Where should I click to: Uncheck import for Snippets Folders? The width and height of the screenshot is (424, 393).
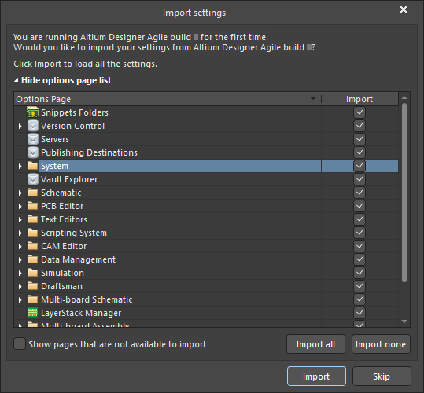point(359,112)
